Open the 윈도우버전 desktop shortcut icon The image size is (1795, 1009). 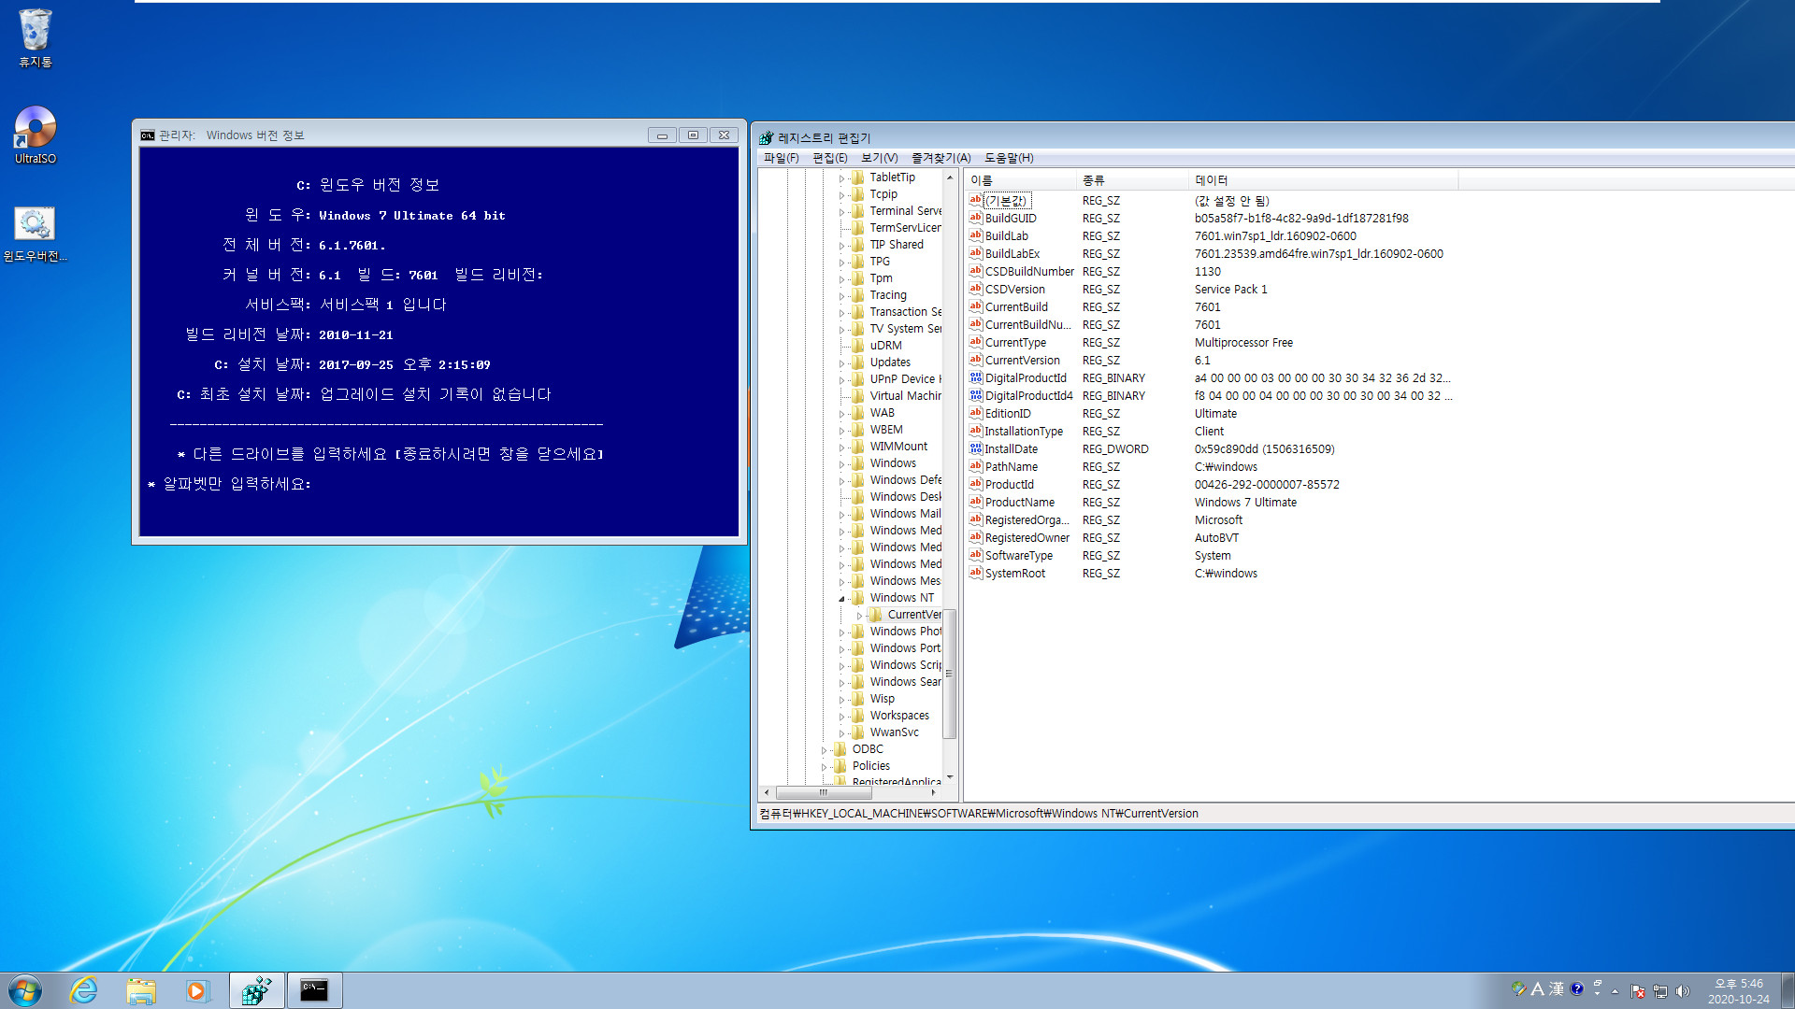pos(36,234)
